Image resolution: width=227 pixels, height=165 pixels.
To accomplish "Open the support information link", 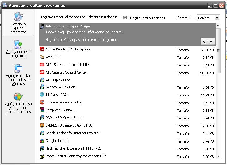I will pos(84,32).
